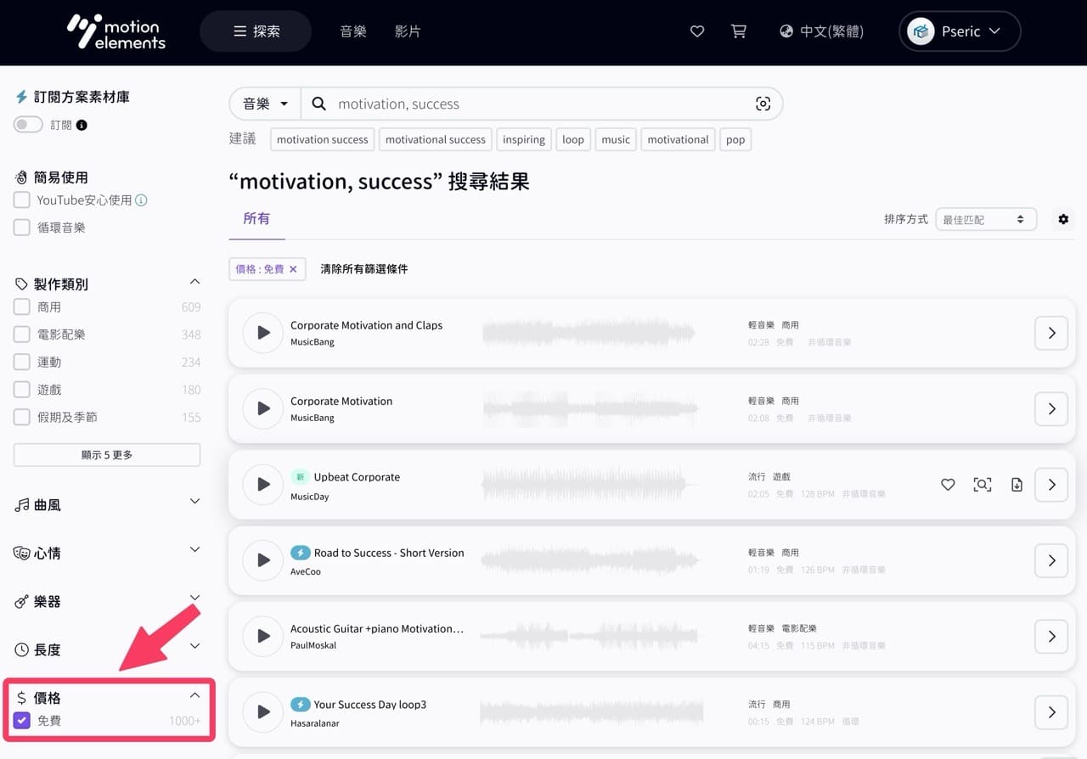The height and width of the screenshot is (759, 1087).
Task: Expand the 長度 filter section
Action: point(194,646)
